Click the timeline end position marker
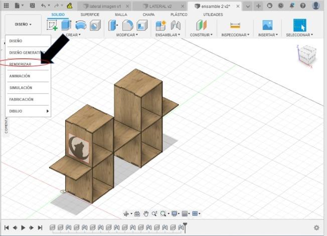The image size is (327, 236). coord(185,226)
